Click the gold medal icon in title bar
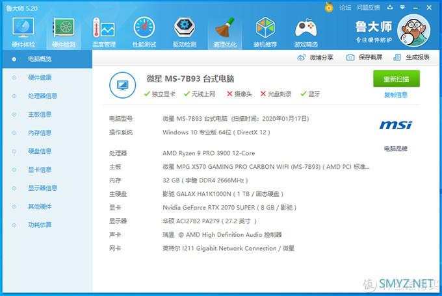442x296 pixels. click(x=329, y=7)
